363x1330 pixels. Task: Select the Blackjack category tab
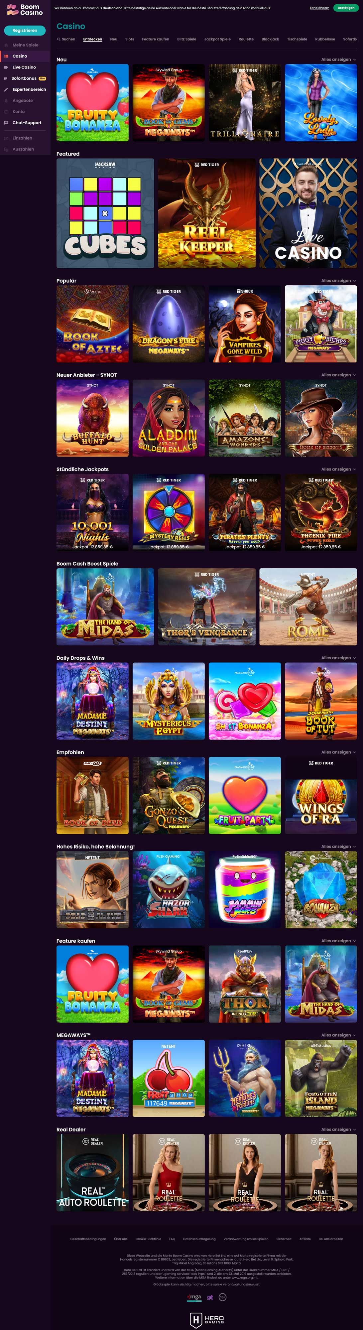tap(270, 39)
